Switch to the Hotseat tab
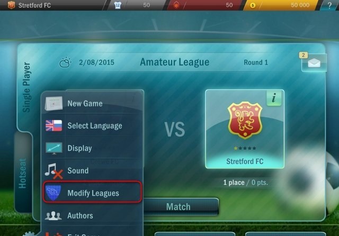339x236 pixels. 23,173
